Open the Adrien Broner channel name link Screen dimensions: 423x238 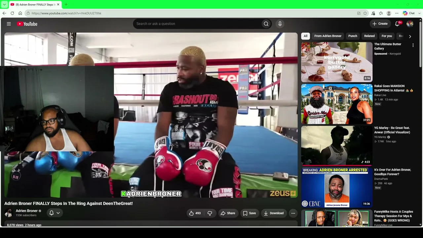pos(27,211)
